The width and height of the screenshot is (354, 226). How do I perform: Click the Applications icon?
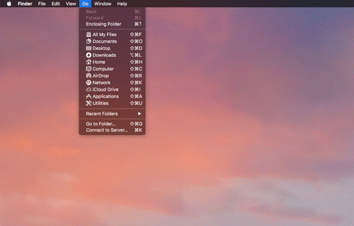pyautogui.click(x=88, y=96)
